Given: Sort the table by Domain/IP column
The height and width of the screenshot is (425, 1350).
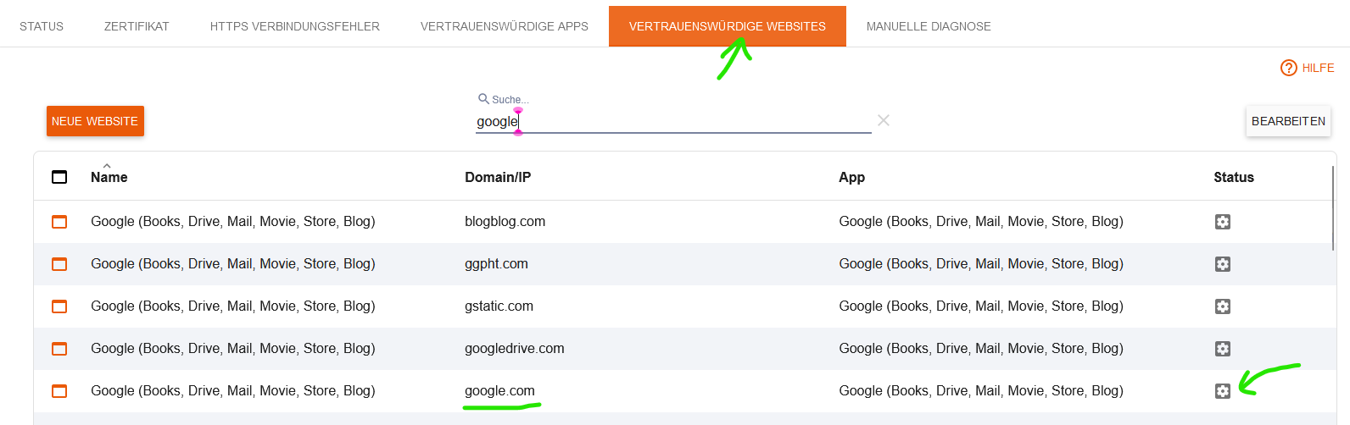Looking at the screenshot, I should (x=498, y=177).
